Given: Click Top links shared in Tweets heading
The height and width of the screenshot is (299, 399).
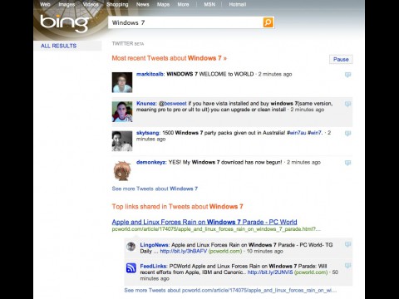Looking at the screenshot, I should click(x=178, y=207).
